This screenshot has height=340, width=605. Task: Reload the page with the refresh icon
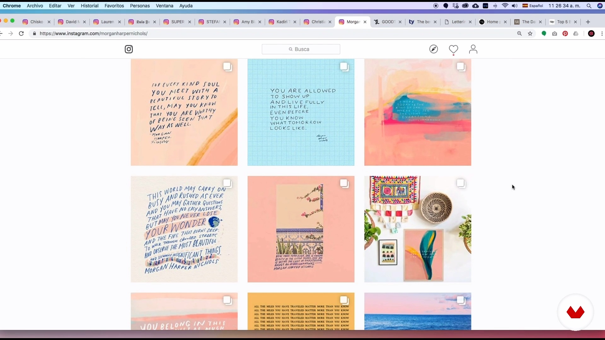coord(21,33)
